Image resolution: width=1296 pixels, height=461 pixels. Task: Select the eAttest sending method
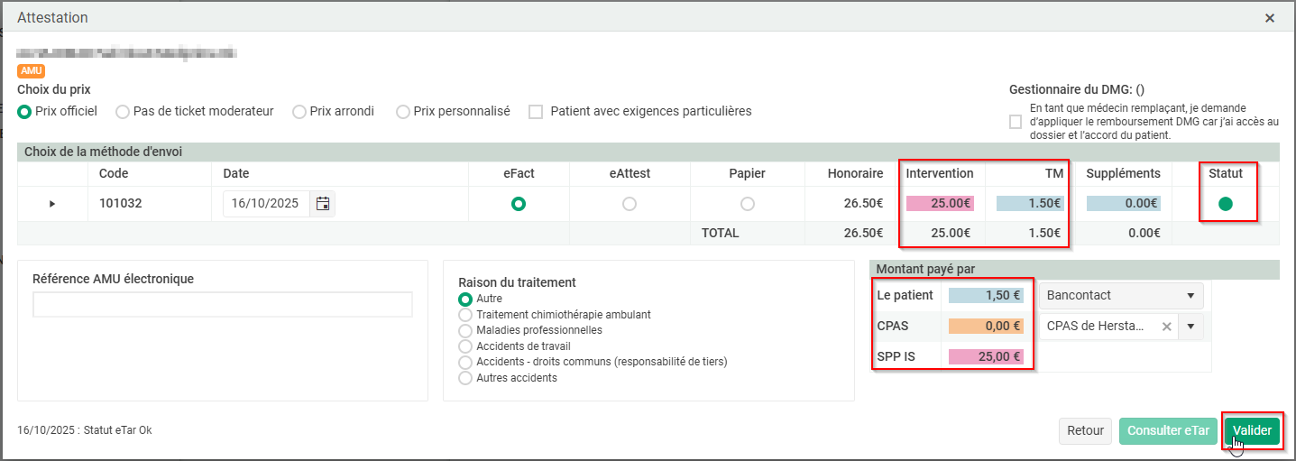(630, 204)
